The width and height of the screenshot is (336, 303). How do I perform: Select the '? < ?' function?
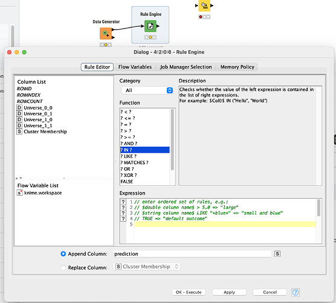coord(145,112)
